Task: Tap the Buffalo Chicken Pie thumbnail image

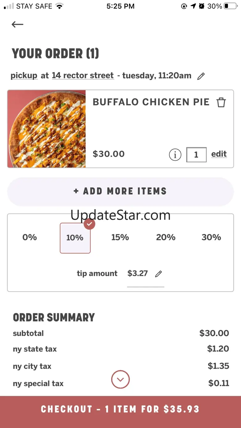Action: 47,129
